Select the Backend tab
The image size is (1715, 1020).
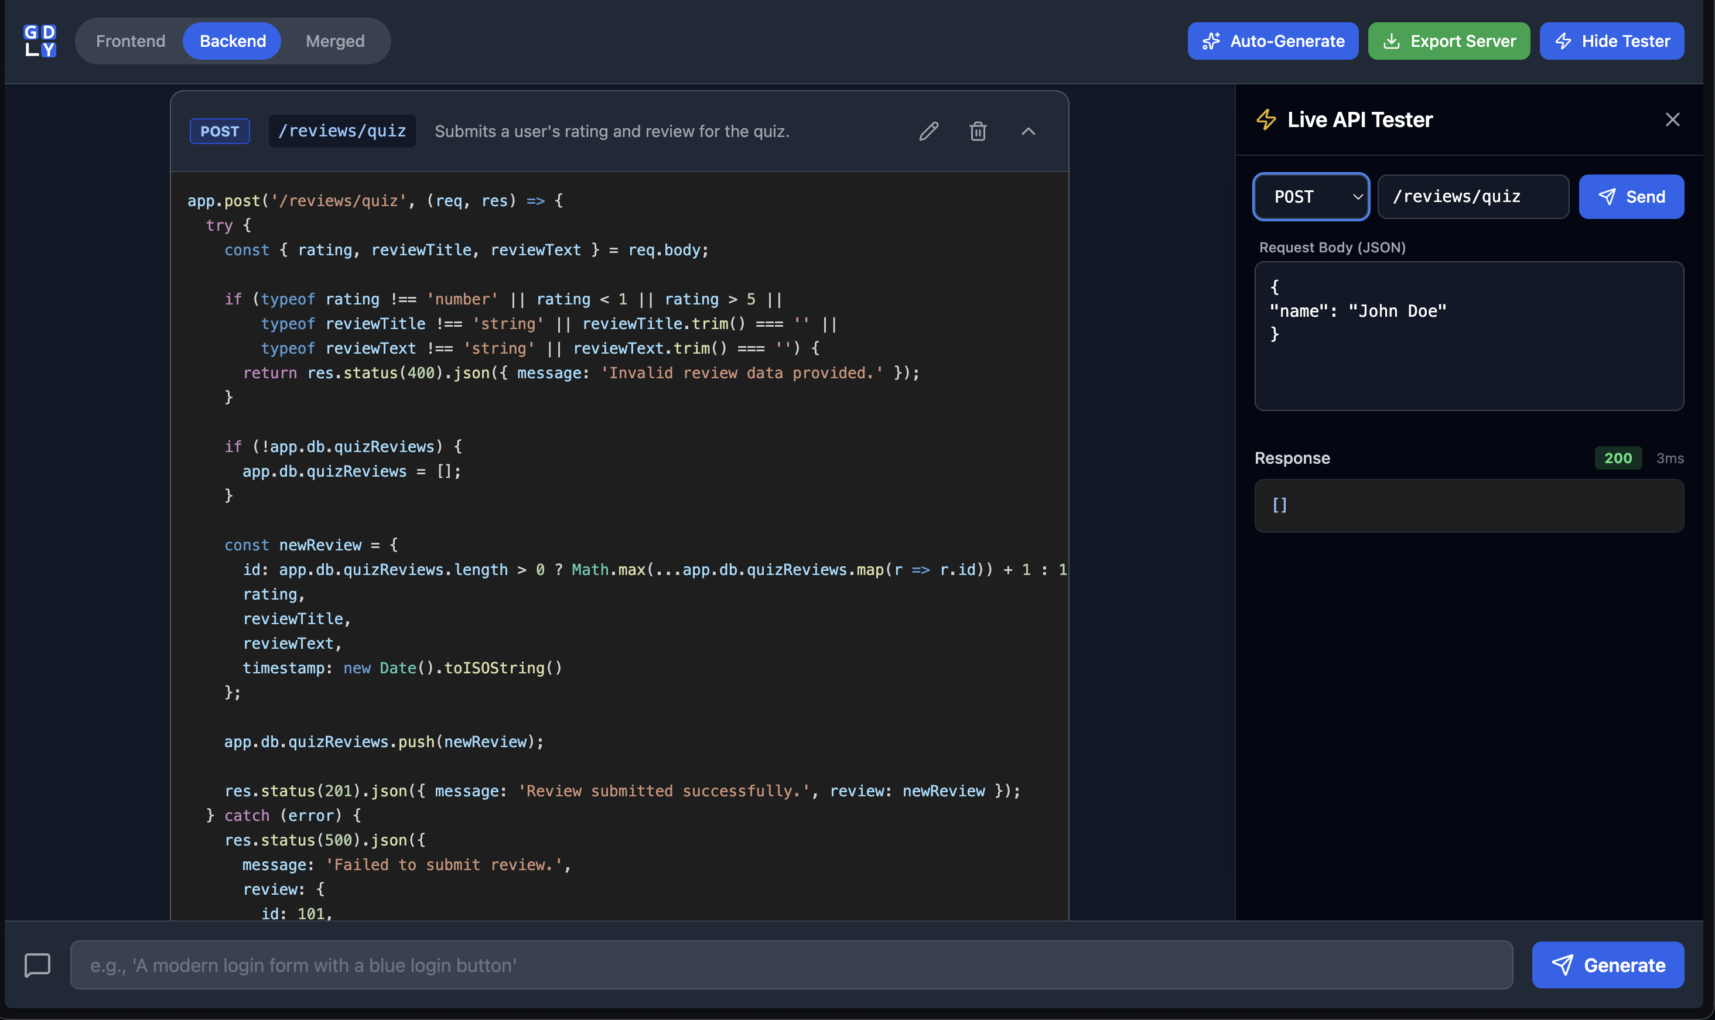coord(233,41)
